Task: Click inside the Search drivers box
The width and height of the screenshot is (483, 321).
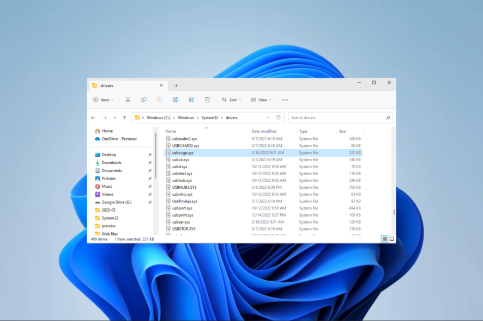Action: pos(338,118)
